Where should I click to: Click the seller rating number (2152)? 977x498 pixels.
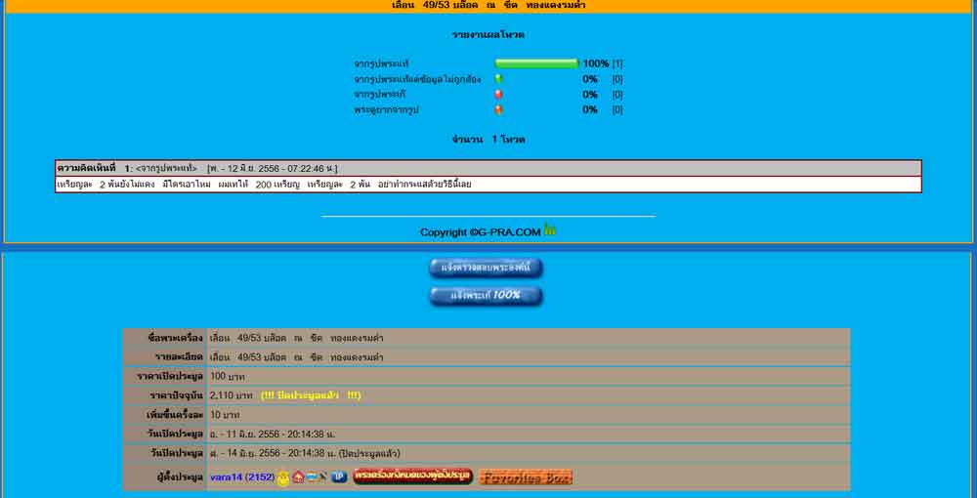point(259,477)
